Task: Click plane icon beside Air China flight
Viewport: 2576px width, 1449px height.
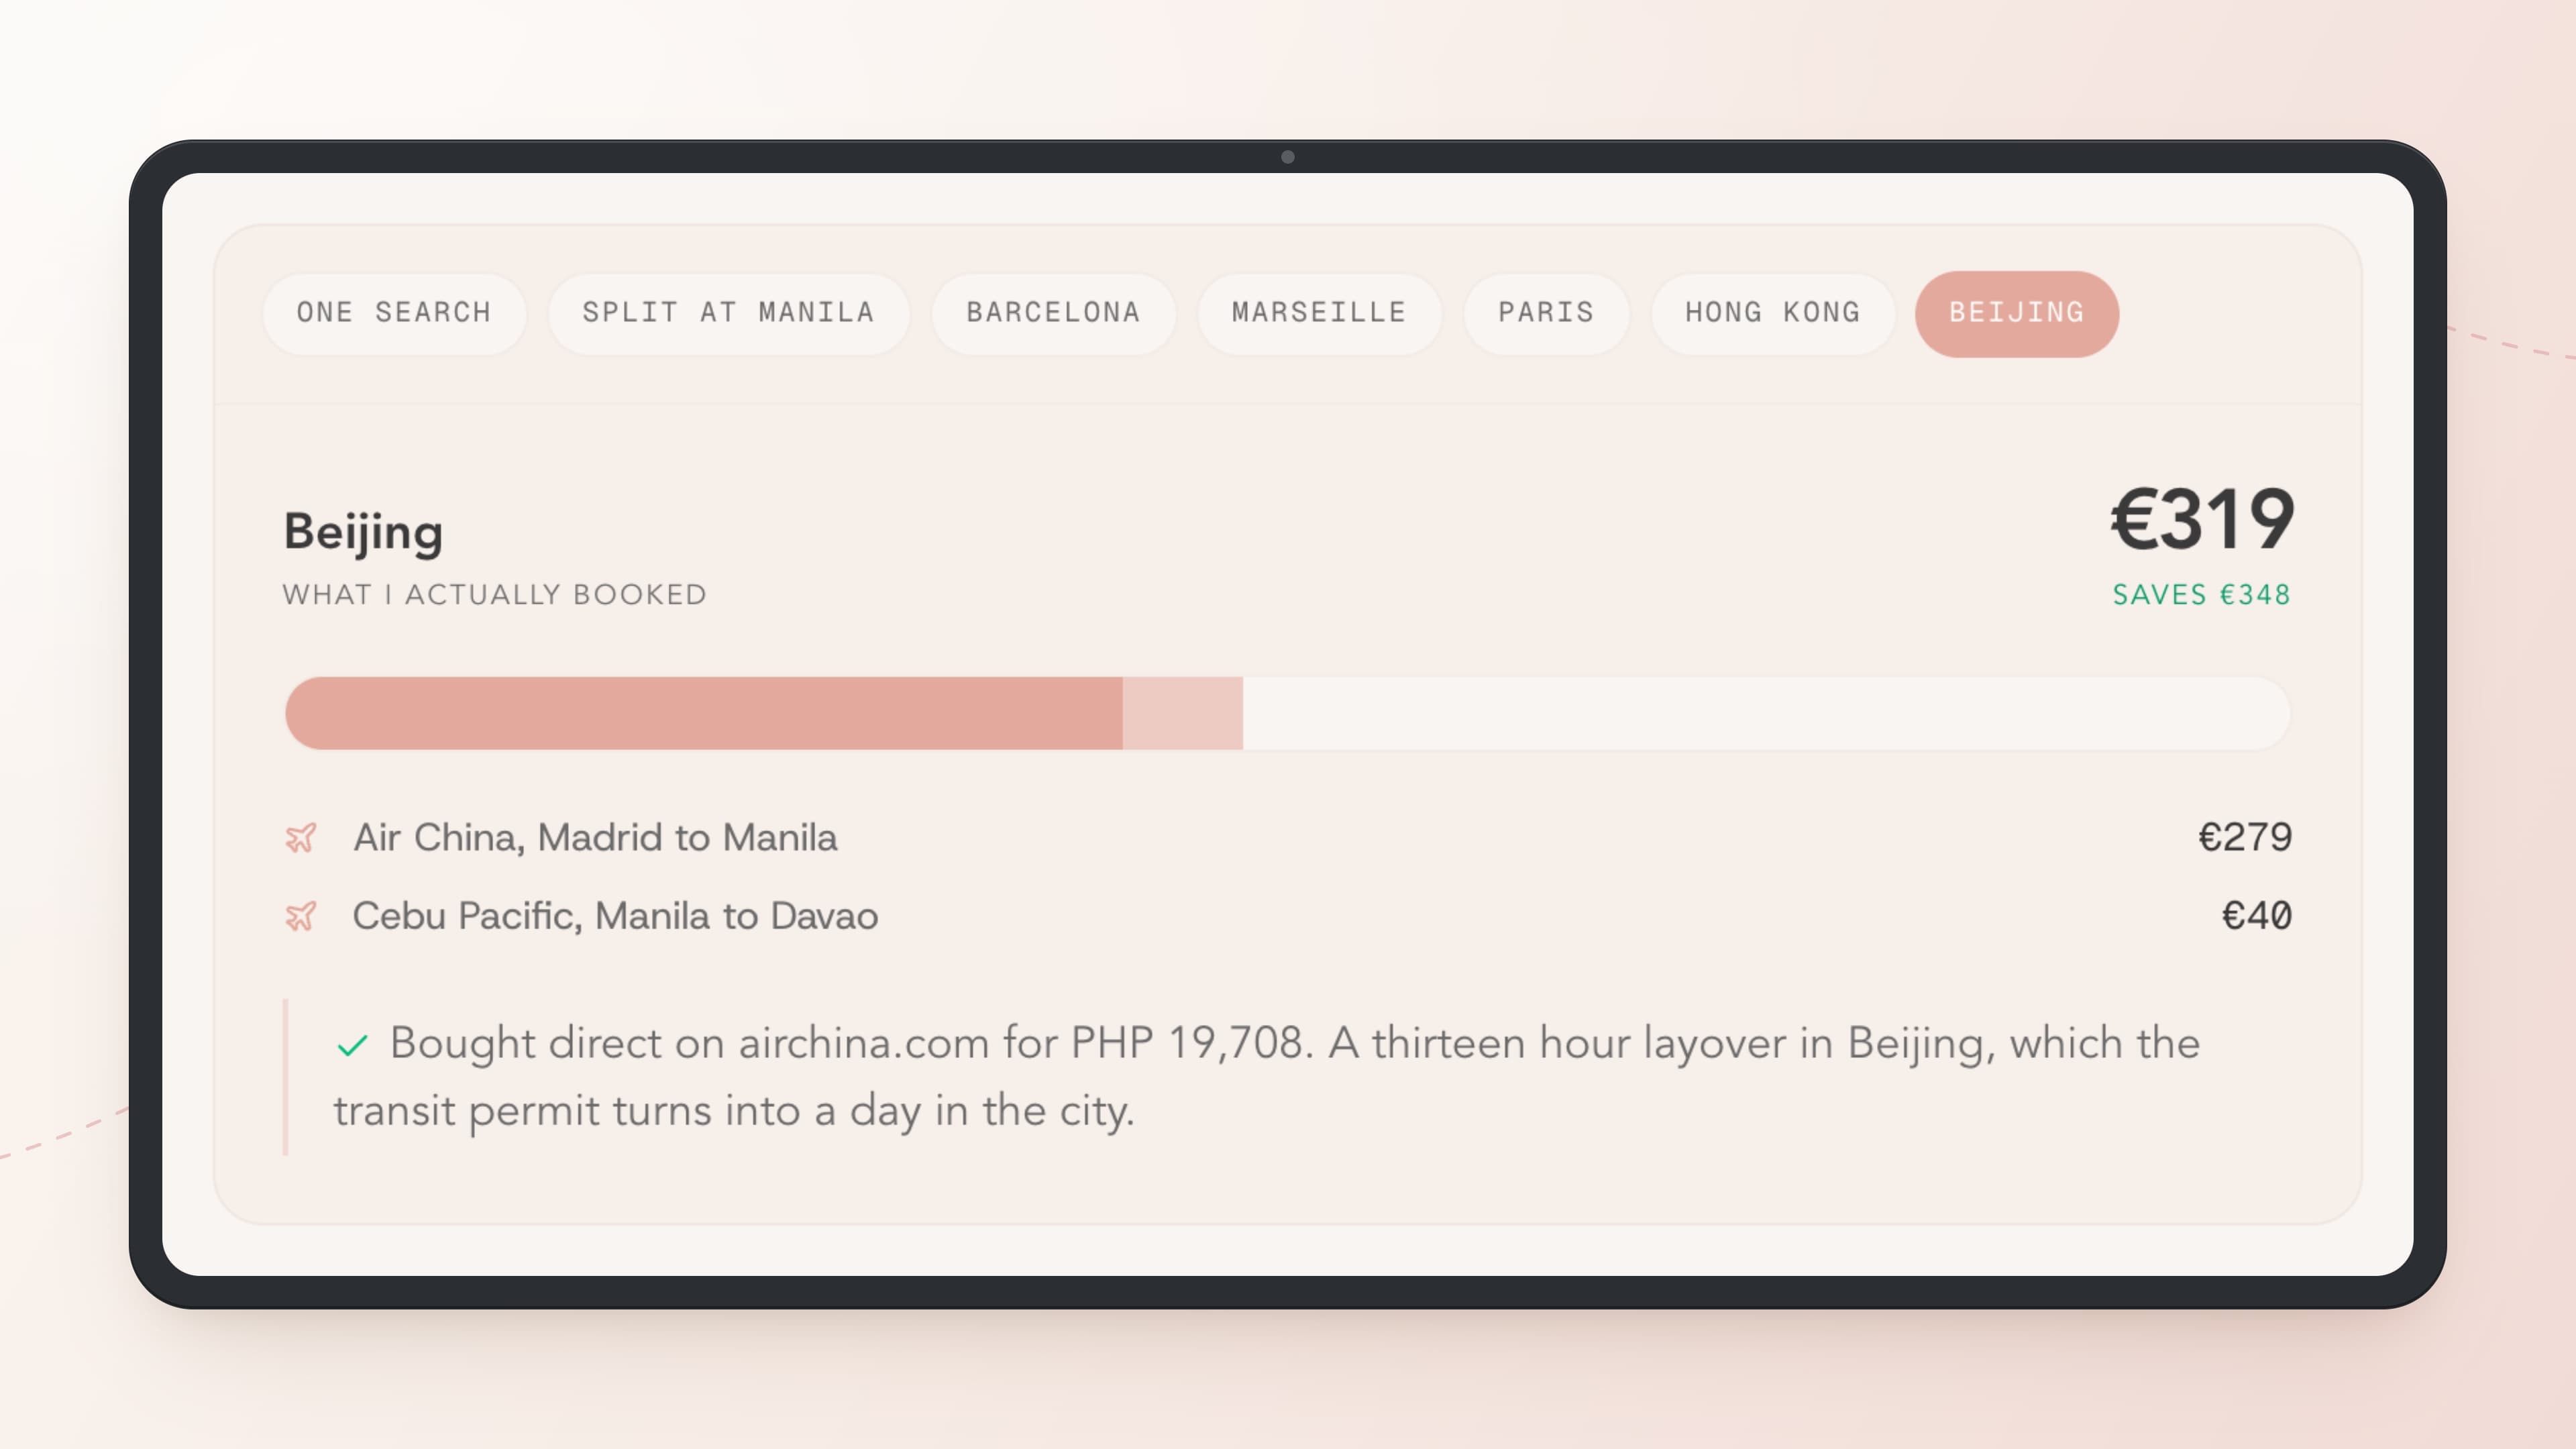Action: tap(301, 838)
